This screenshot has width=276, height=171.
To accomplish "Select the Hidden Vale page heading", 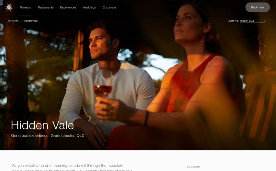I will (x=43, y=125).
